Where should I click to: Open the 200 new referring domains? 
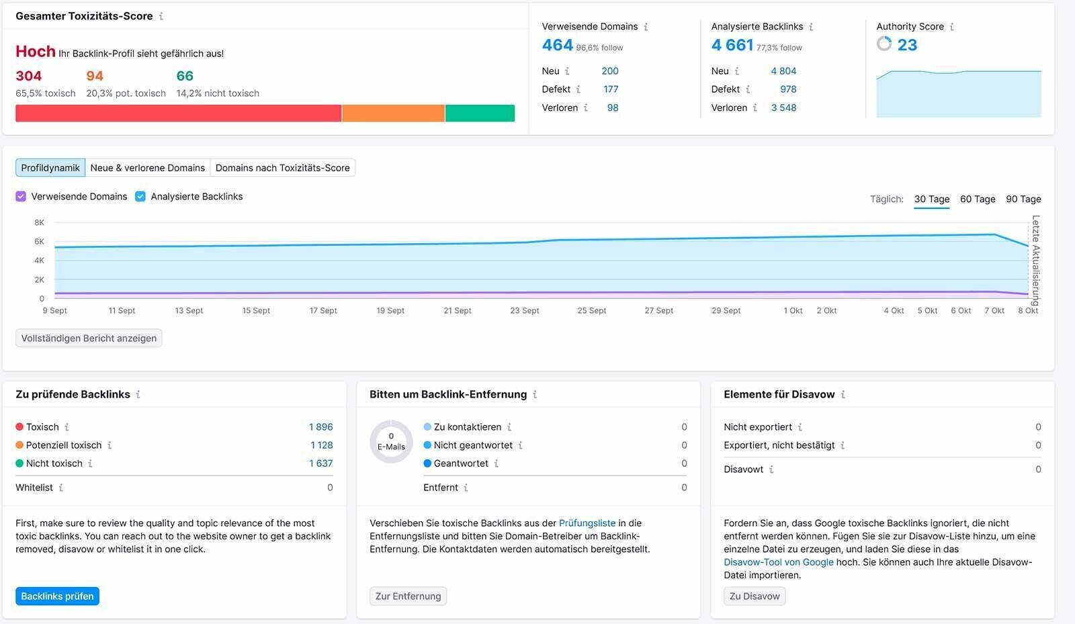point(610,71)
